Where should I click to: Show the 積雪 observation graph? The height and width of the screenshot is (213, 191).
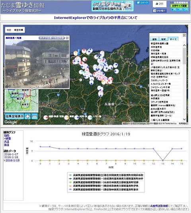(8, 139)
